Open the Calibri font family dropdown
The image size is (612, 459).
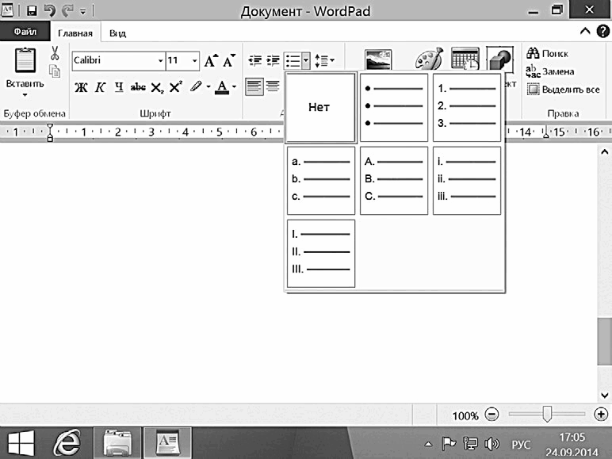click(160, 61)
